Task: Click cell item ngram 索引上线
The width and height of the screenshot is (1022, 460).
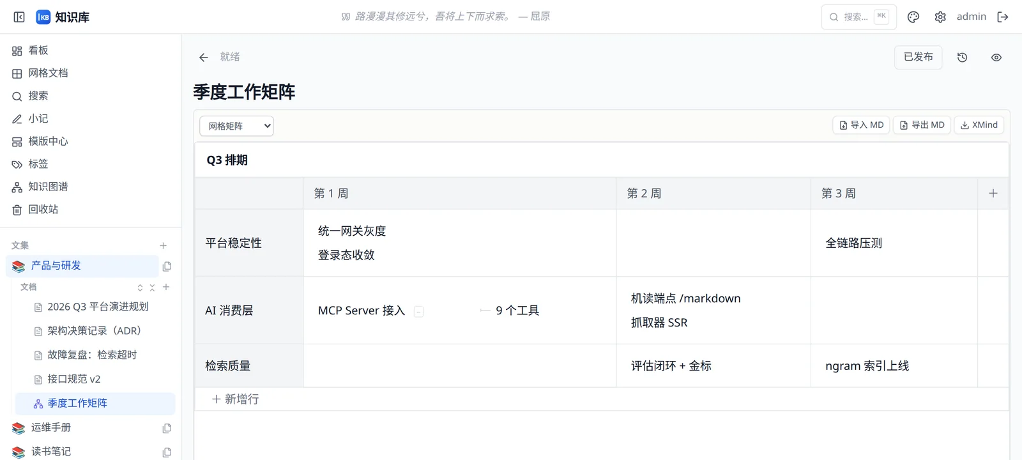Action: click(x=867, y=365)
